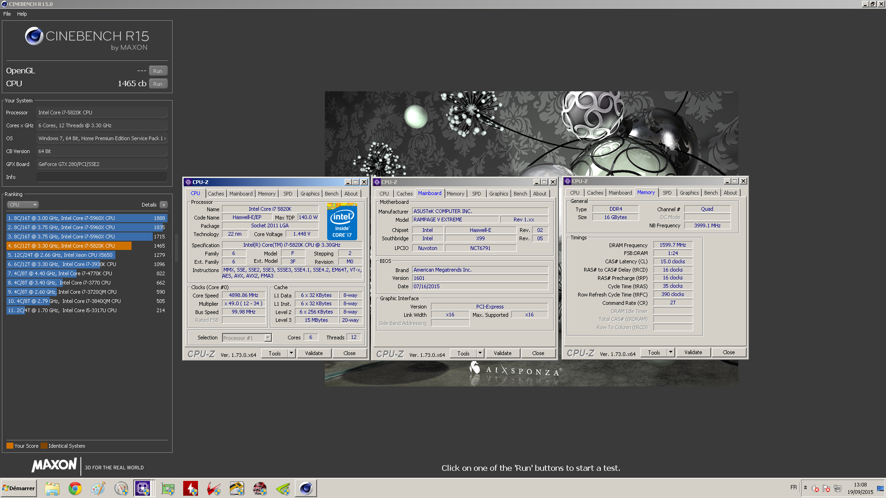Select the Cinebench taskbar icon

tap(305, 488)
